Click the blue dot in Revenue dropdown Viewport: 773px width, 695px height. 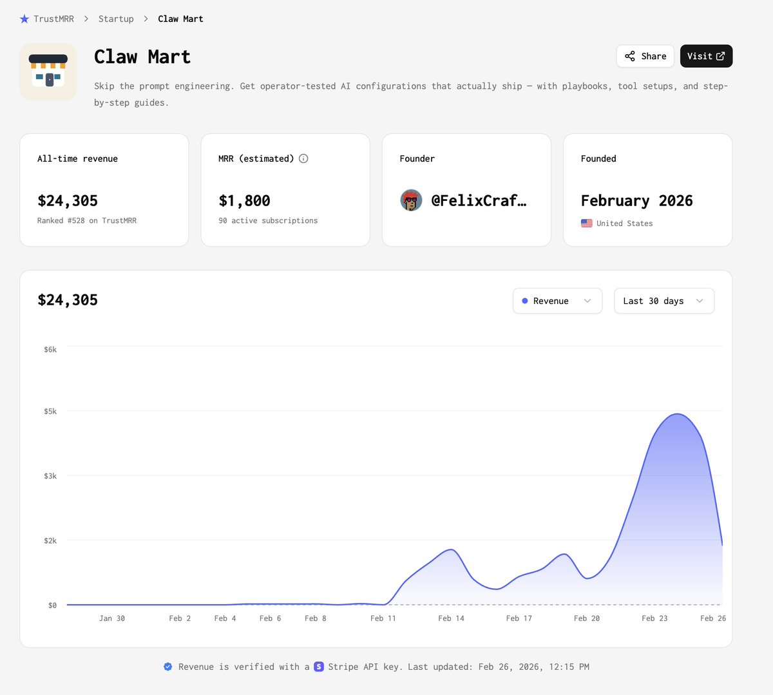(525, 301)
